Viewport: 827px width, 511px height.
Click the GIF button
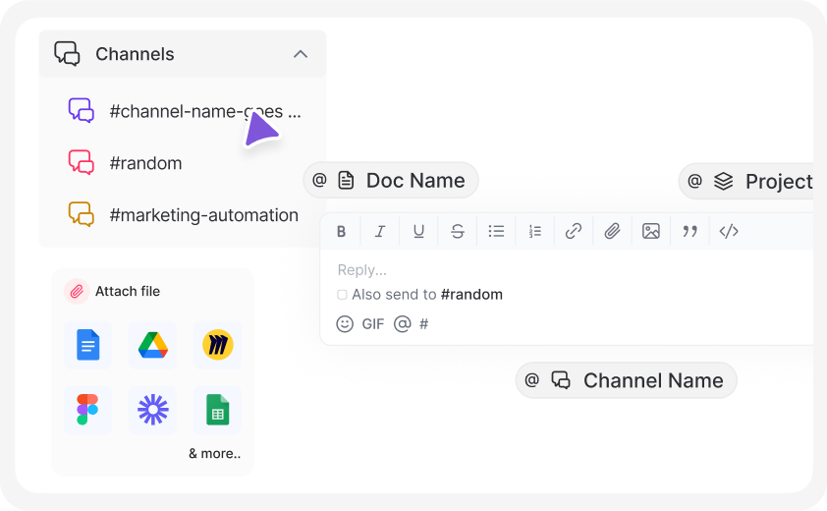373,323
